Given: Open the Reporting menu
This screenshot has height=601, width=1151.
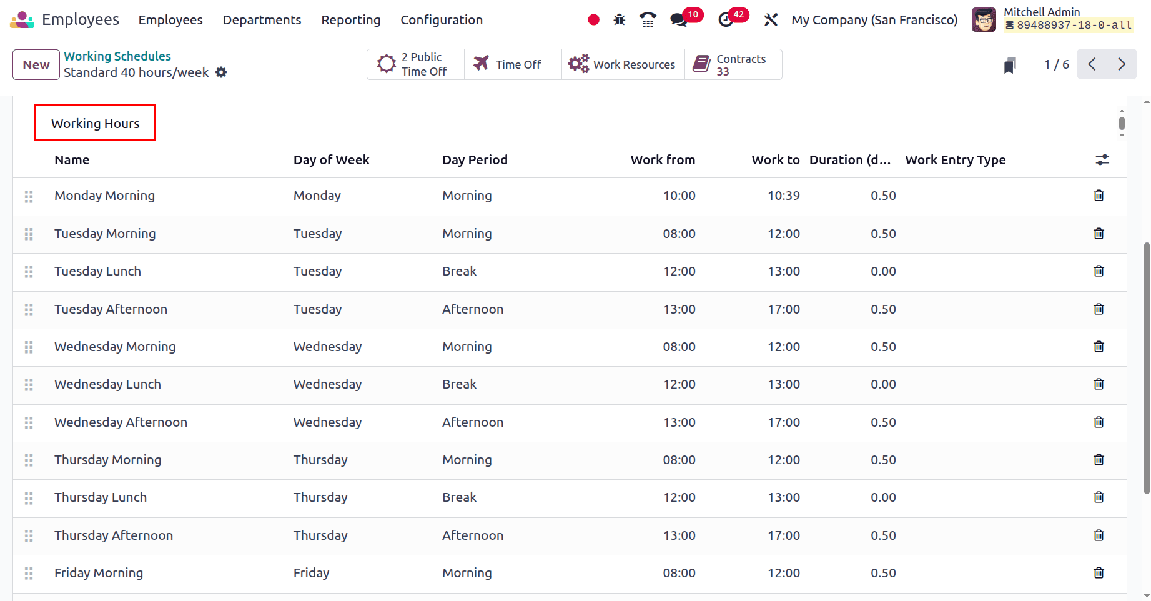Looking at the screenshot, I should 350,20.
